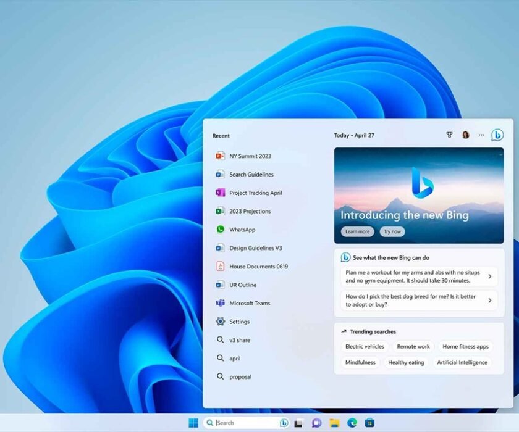The height and width of the screenshot is (432, 519).
Task: Select 'april' recent search text
Action: click(x=235, y=359)
